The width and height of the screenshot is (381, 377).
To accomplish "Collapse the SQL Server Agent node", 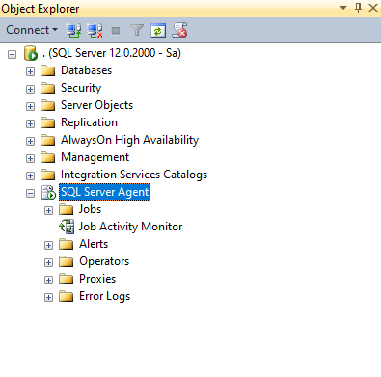I will (30, 193).
